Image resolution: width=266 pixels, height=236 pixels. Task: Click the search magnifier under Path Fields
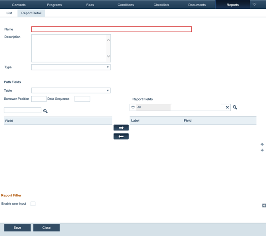(45, 111)
